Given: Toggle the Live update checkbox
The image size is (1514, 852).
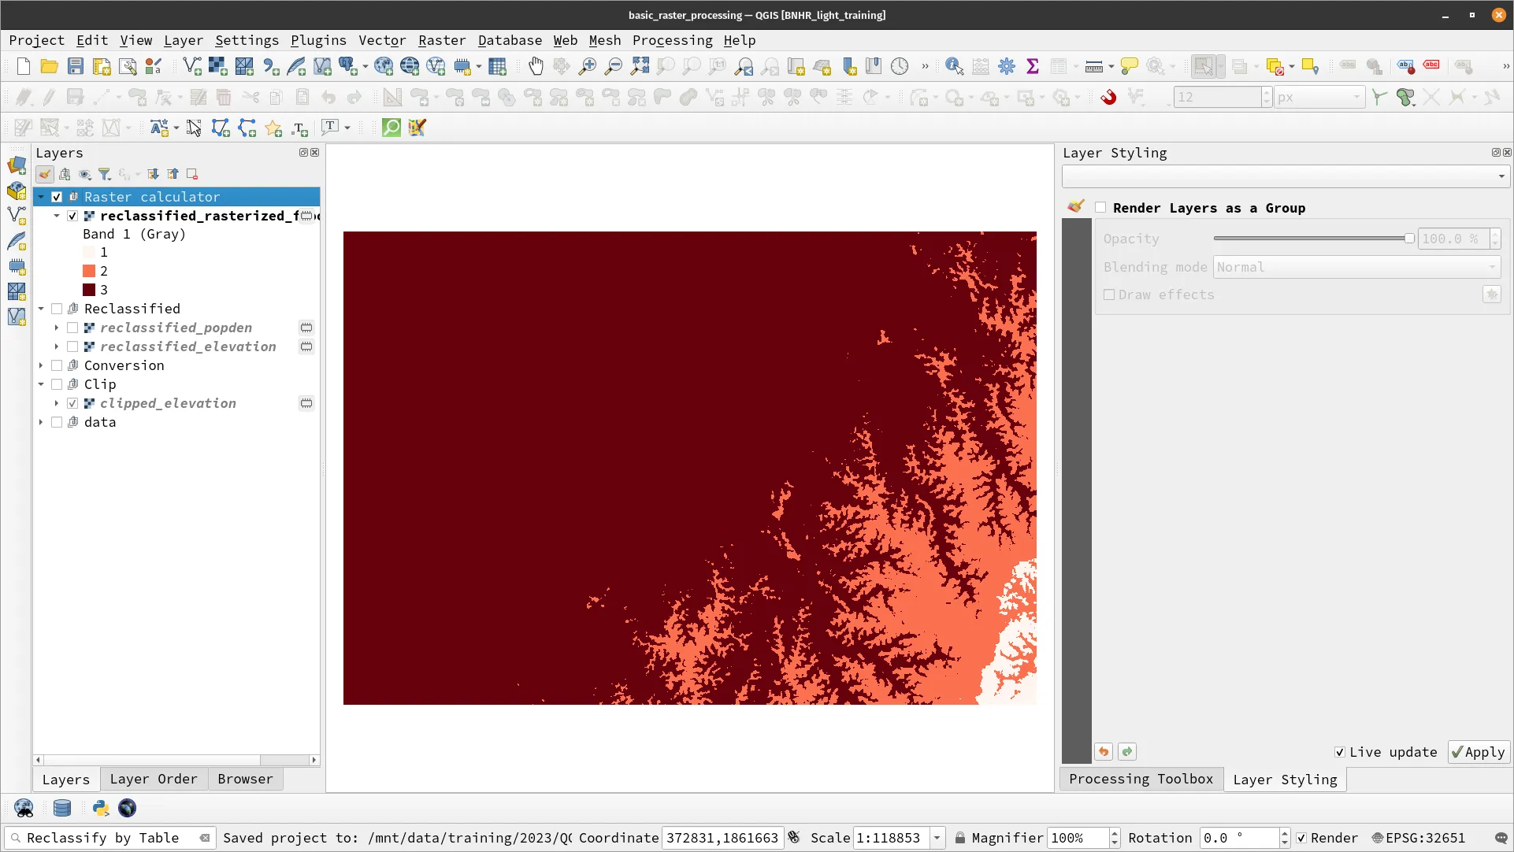Looking at the screenshot, I should pyautogui.click(x=1340, y=752).
